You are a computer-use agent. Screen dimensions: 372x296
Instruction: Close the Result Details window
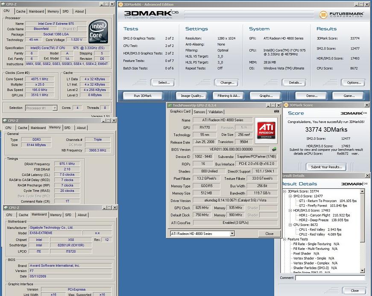(367, 176)
